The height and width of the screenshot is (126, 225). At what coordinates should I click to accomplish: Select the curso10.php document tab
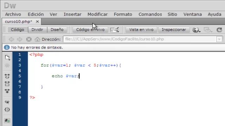pos(19,22)
